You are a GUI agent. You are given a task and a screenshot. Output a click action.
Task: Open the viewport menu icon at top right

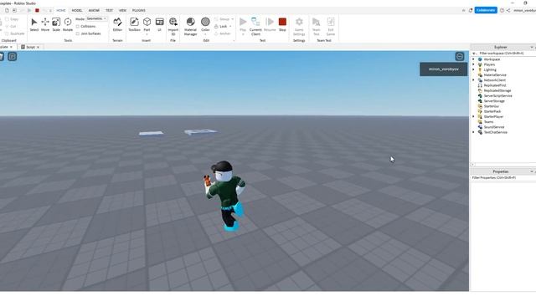click(x=460, y=57)
